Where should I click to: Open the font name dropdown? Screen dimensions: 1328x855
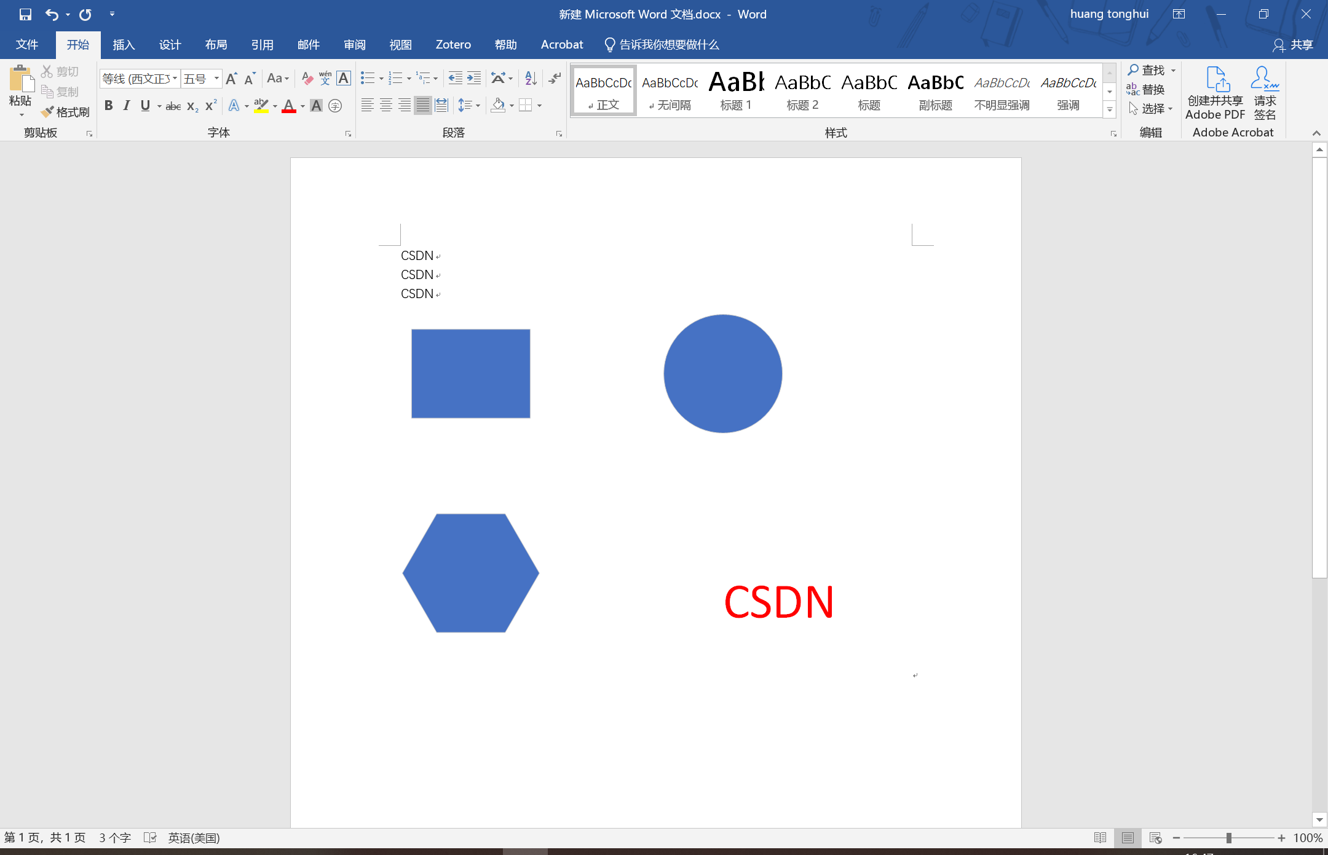click(175, 79)
